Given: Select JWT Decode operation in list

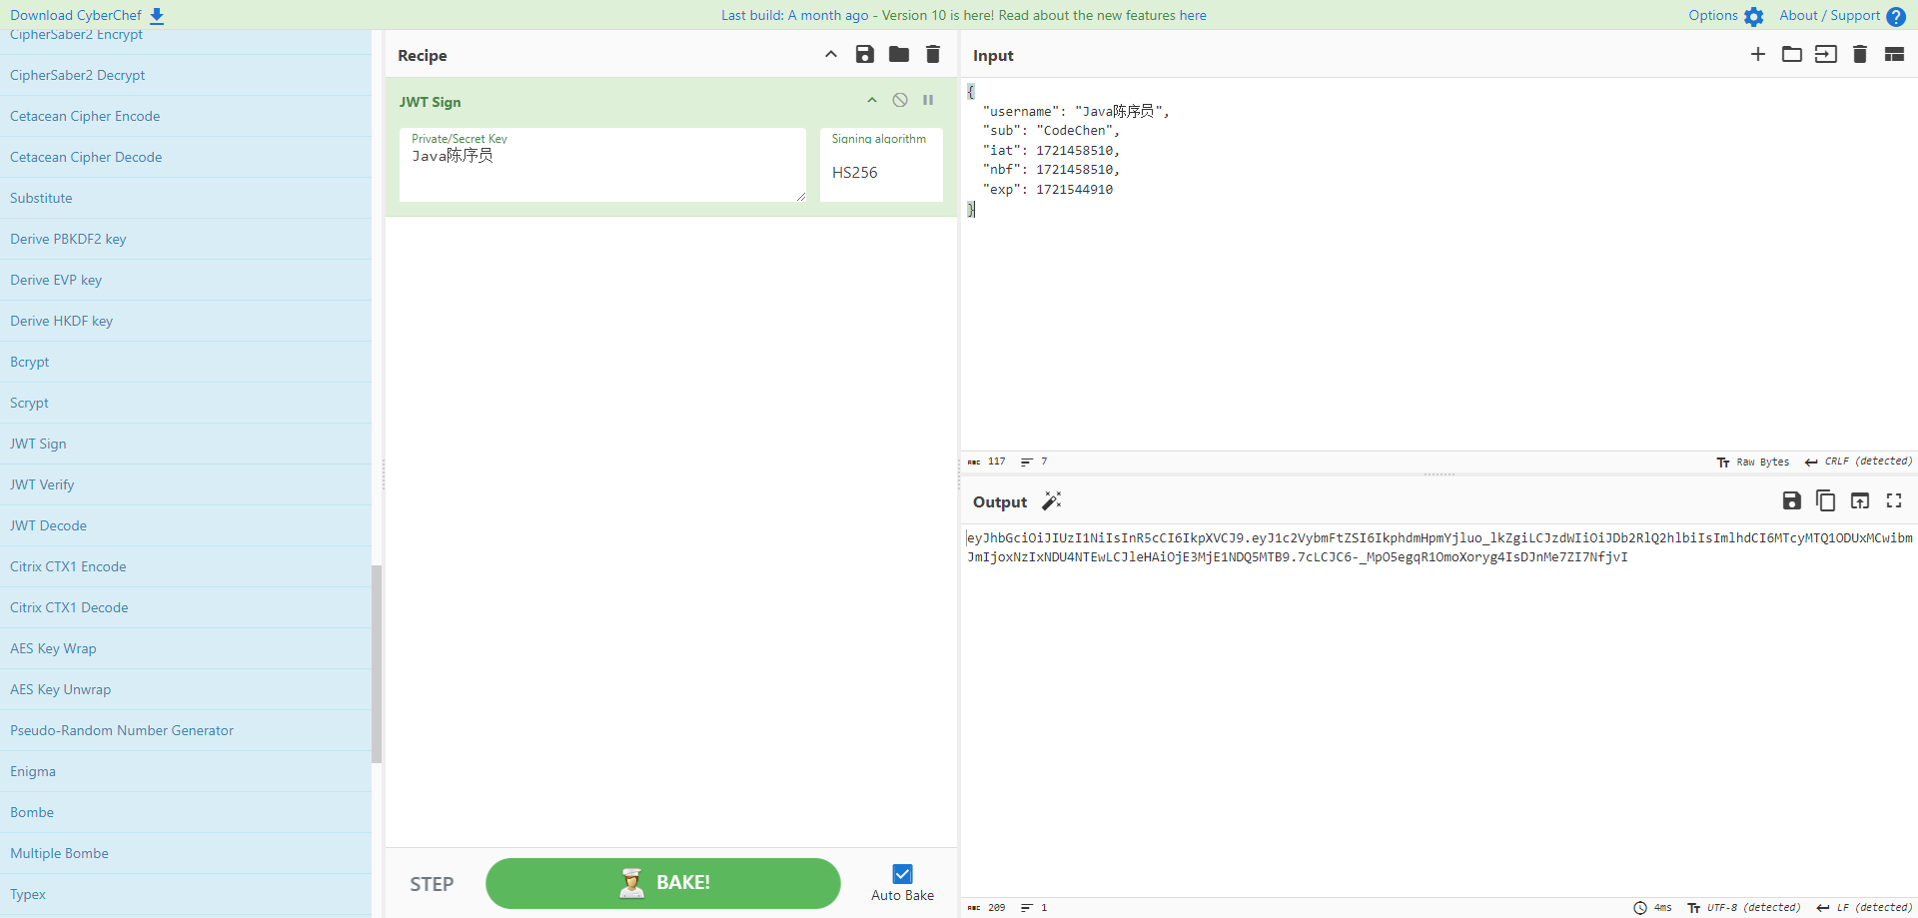Looking at the screenshot, I should point(48,525).
